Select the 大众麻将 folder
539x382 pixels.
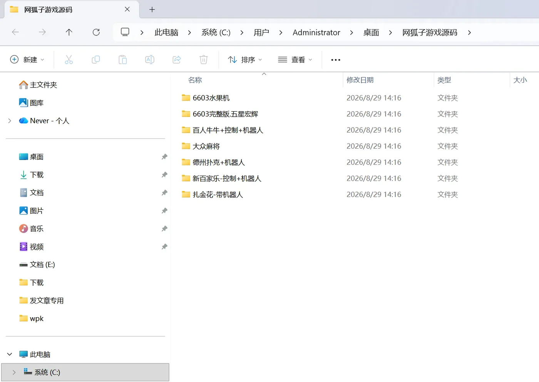(206, 146)
